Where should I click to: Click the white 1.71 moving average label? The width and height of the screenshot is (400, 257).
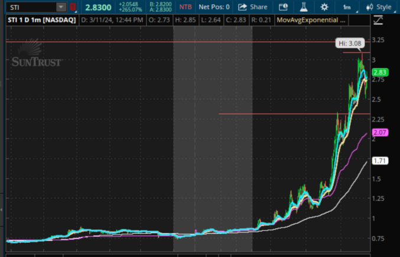pos(380,161)
